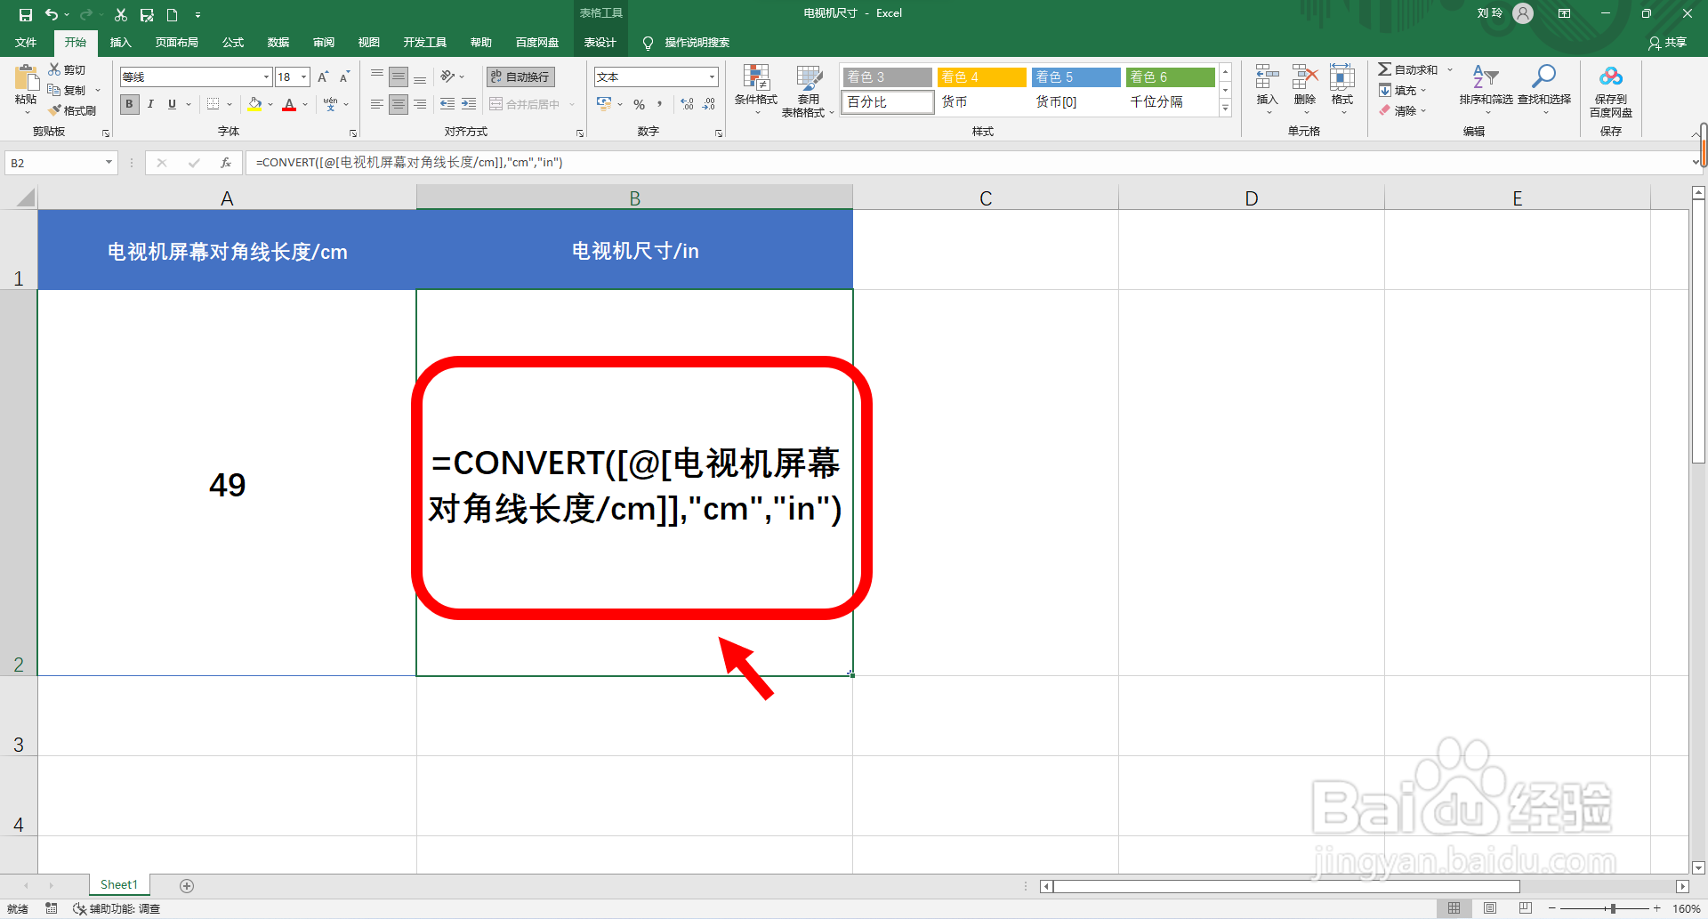1708x919 pixels.
Task: Click the Cut scissors icon
Action: [54, 69]
